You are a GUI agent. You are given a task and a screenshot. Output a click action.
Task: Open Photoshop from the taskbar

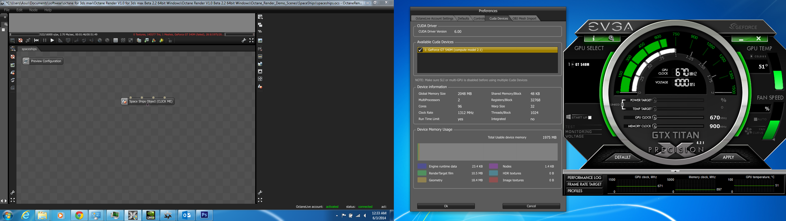click(204, 215)
